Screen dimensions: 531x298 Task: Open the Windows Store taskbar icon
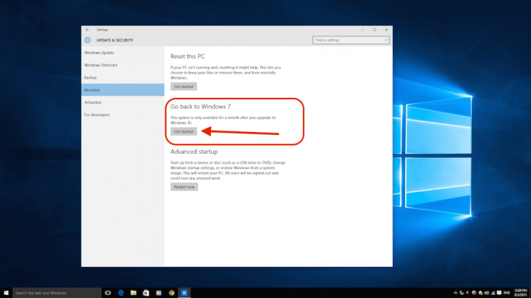[x=146, y=293]
